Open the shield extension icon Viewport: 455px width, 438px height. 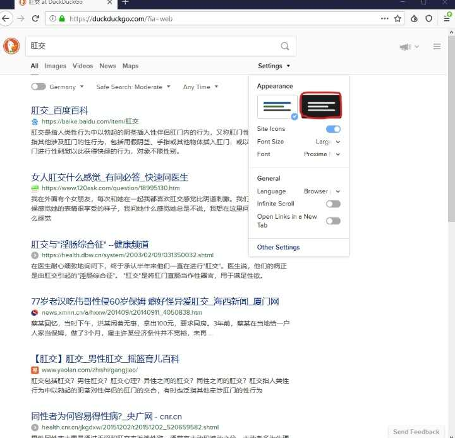click(x=428, y=18)
